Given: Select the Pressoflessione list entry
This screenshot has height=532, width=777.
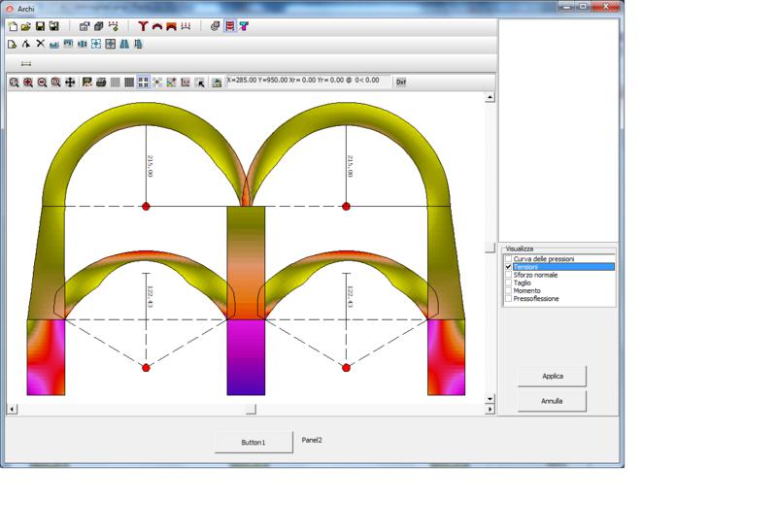Looking at the screenshot, I should coord(536,299).
